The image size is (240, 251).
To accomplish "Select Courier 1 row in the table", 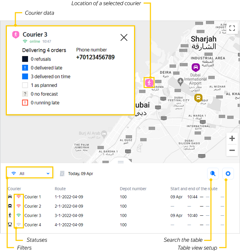I will (x=32, y=197).
